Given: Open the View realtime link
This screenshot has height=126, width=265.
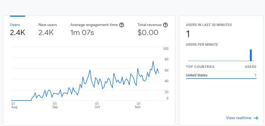Looking at the screenshot, I should click(239, 118).
